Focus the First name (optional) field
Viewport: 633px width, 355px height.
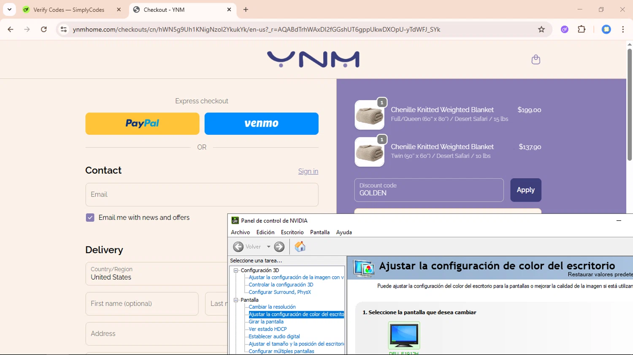click(142, 304)
